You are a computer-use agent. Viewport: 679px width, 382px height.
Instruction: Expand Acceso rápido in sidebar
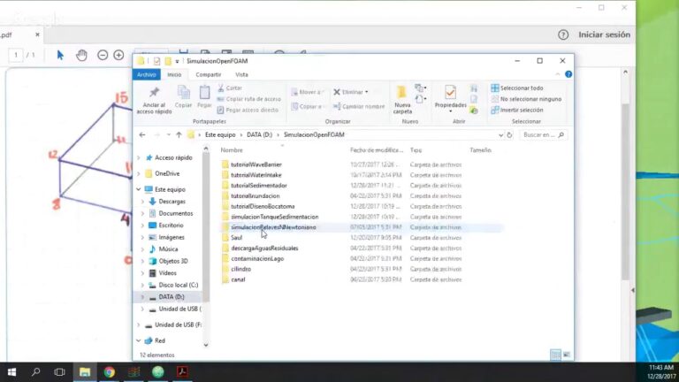coord(139,157)
